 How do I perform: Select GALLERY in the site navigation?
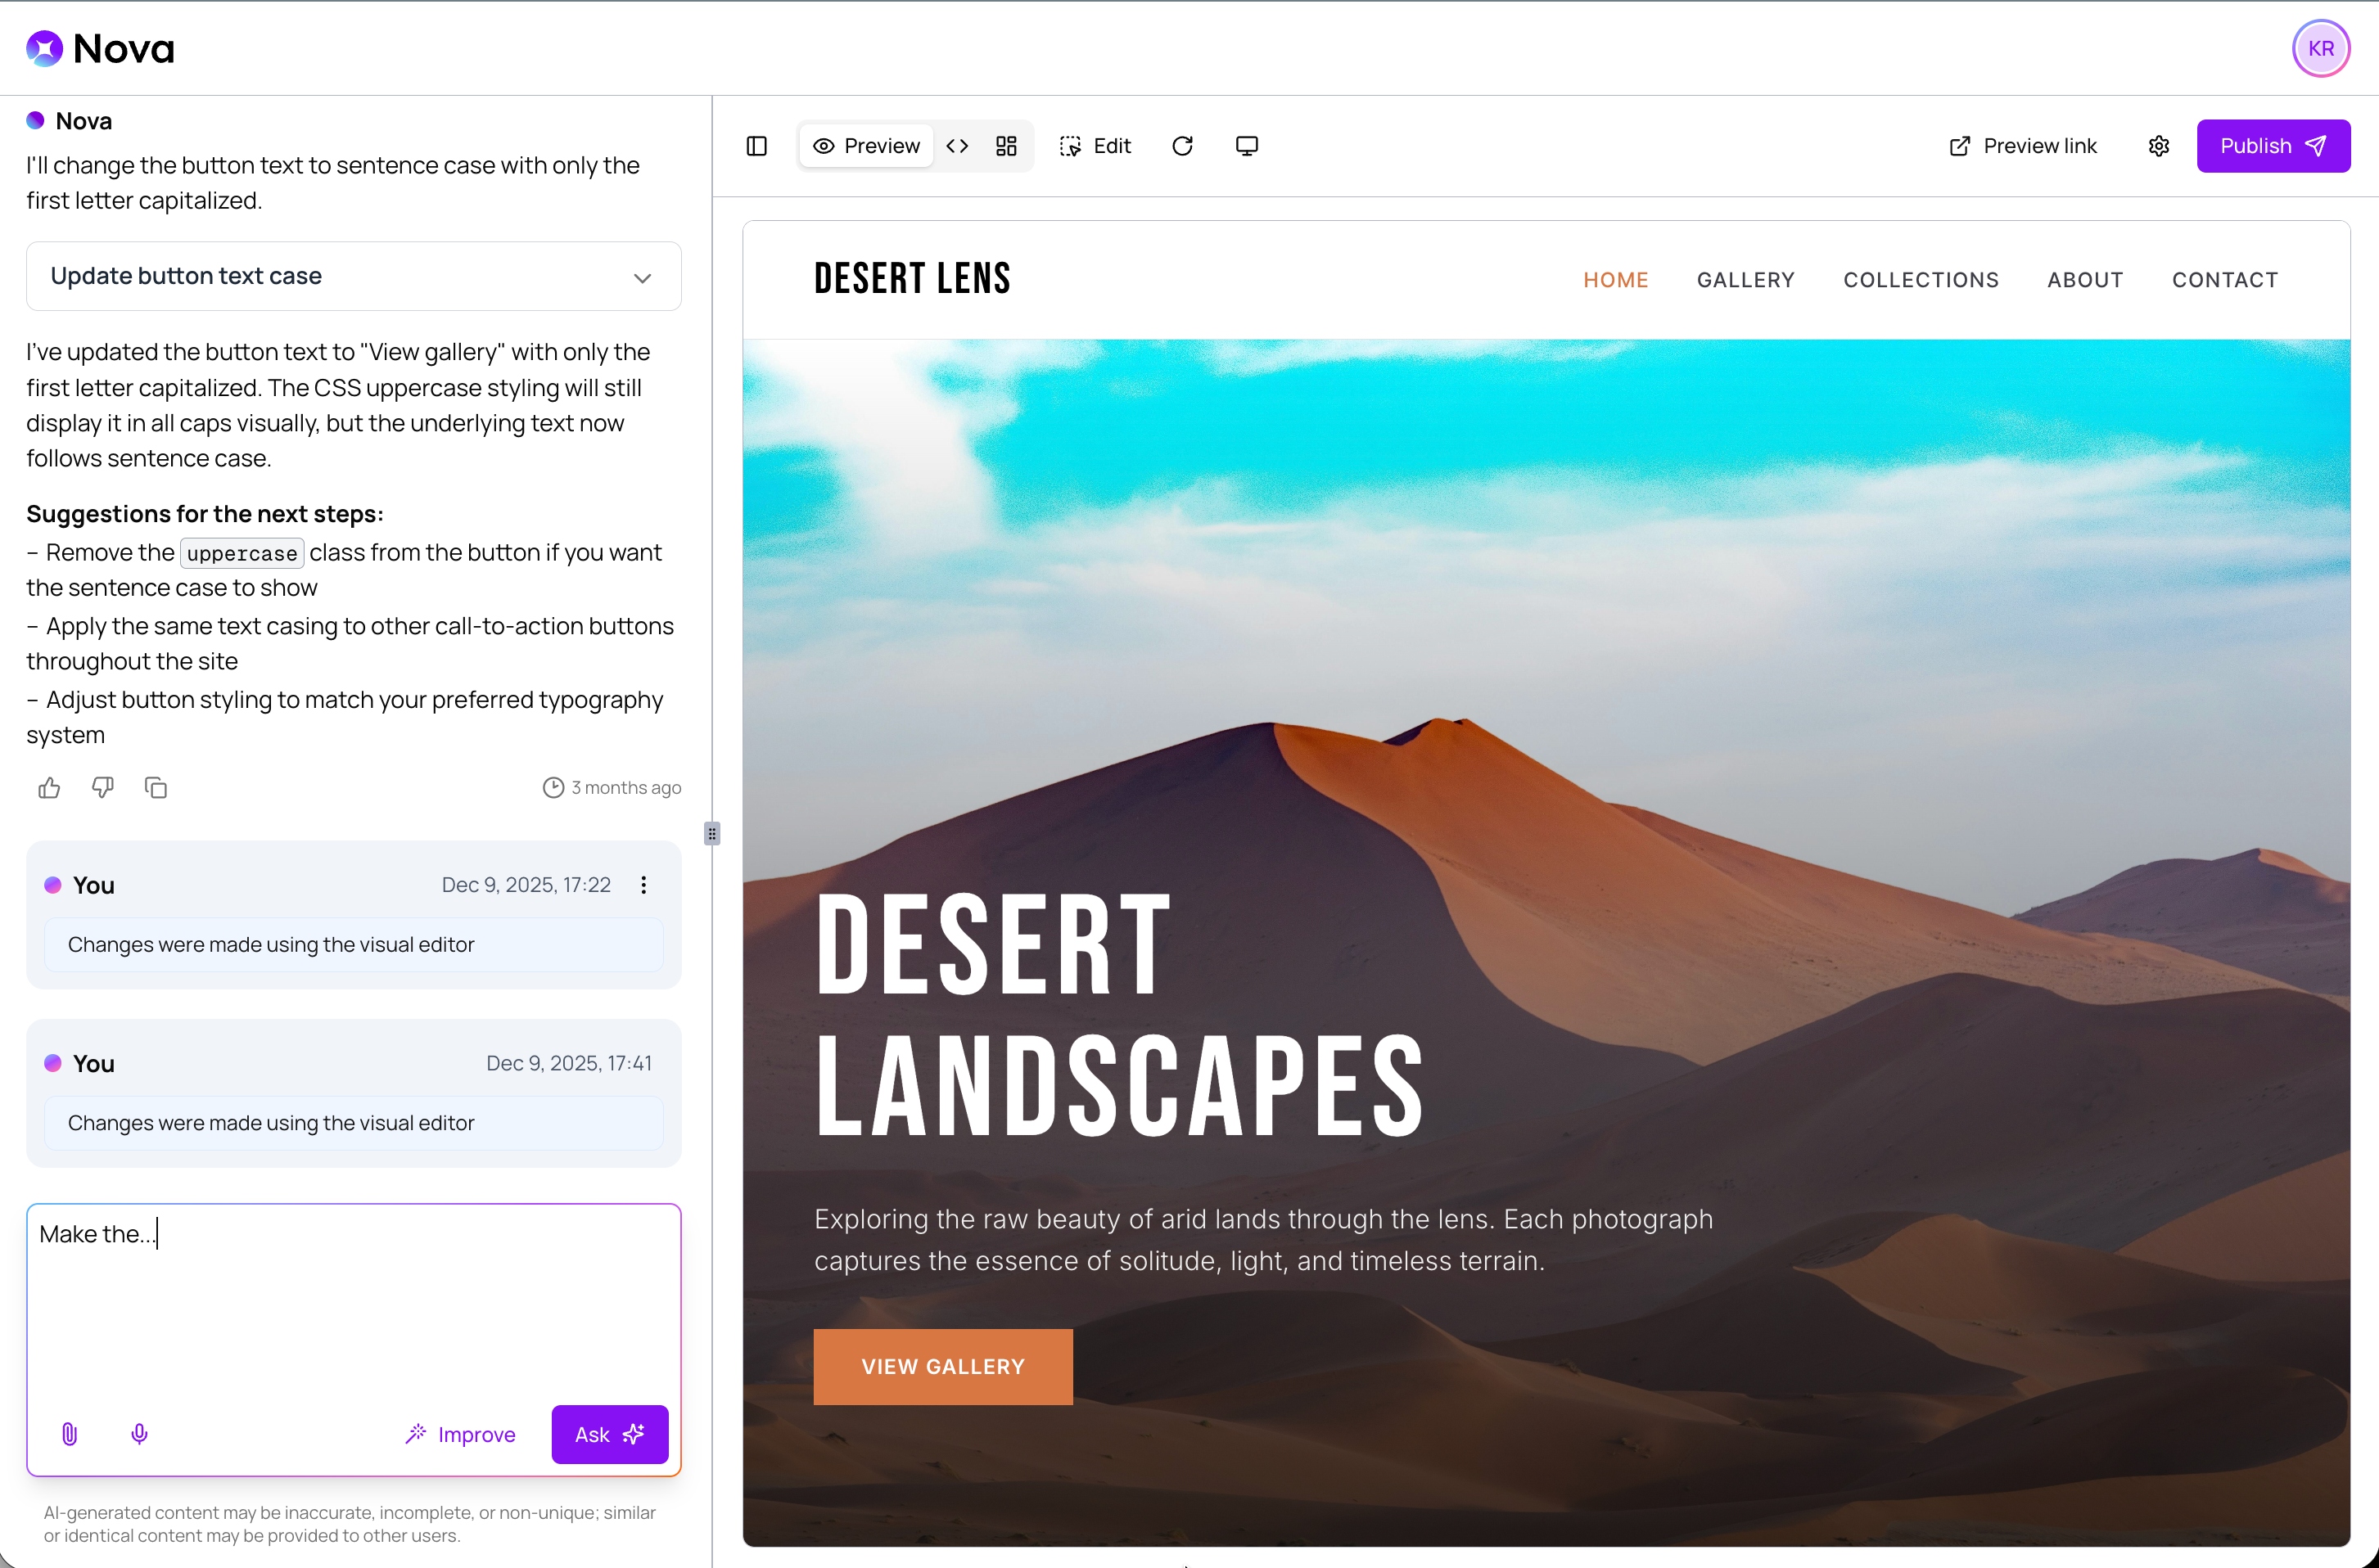(x=1745, y=280)
